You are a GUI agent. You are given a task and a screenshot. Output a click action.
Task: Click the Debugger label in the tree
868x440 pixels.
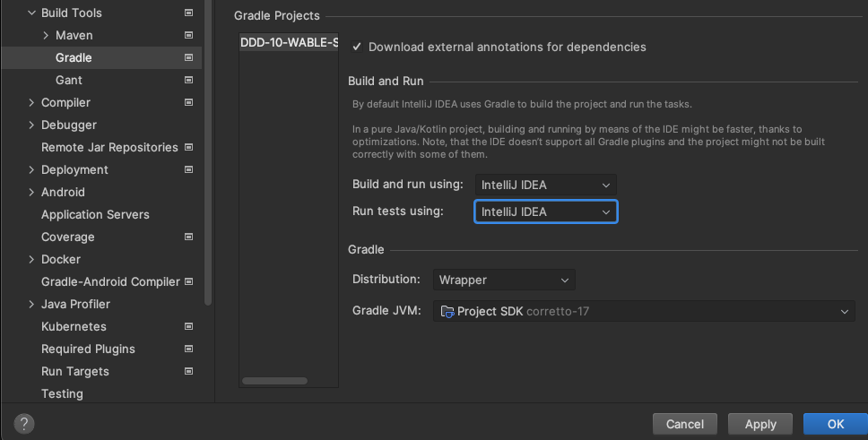coord(69,125)
